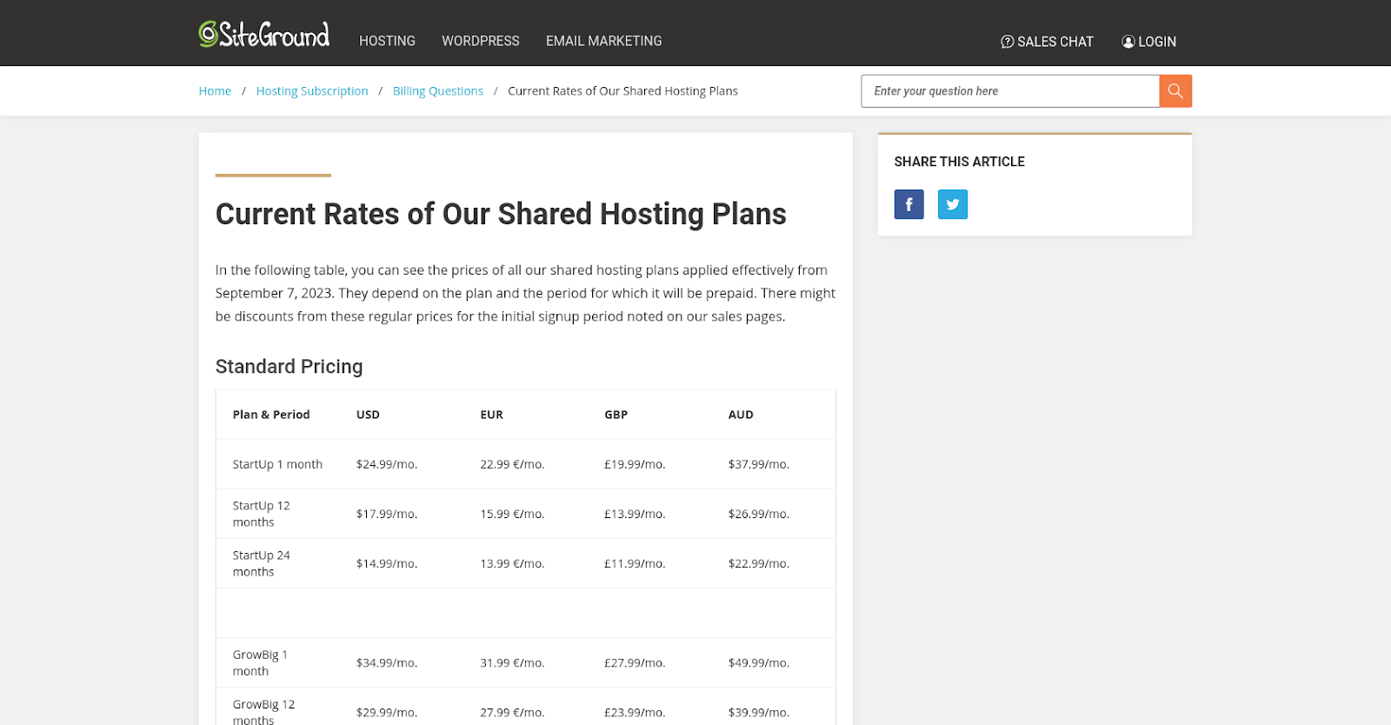Select the 'StartUp 1 month' row label
The height and width of the screenshot is (725, 1391).
pyautogui.click(x=277, y=464)
